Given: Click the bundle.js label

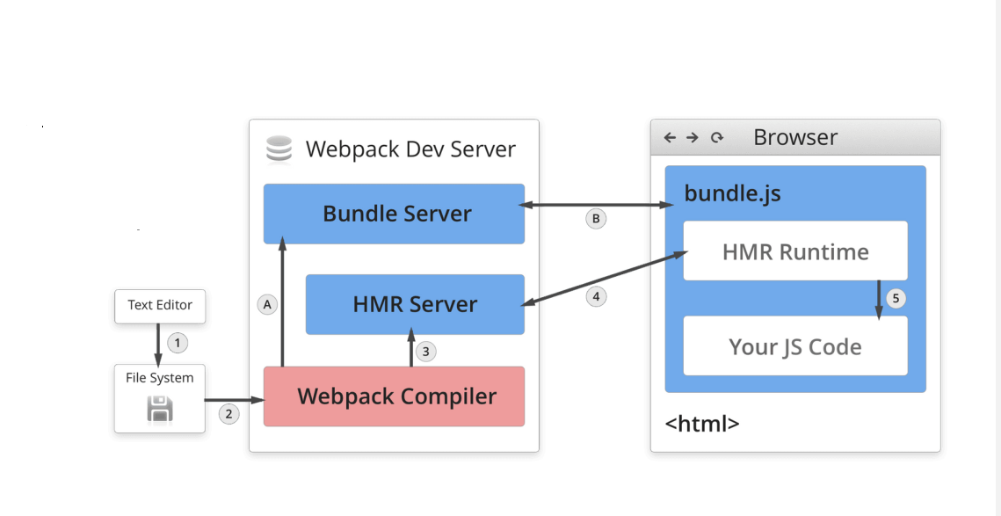Looking at the screenshot, I should click(x=732, y=193).
